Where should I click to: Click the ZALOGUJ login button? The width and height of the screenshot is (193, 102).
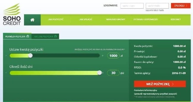tap(181, 6)
